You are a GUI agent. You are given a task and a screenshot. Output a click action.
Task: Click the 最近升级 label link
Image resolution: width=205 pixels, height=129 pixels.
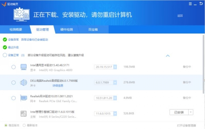tap(13, 47)
